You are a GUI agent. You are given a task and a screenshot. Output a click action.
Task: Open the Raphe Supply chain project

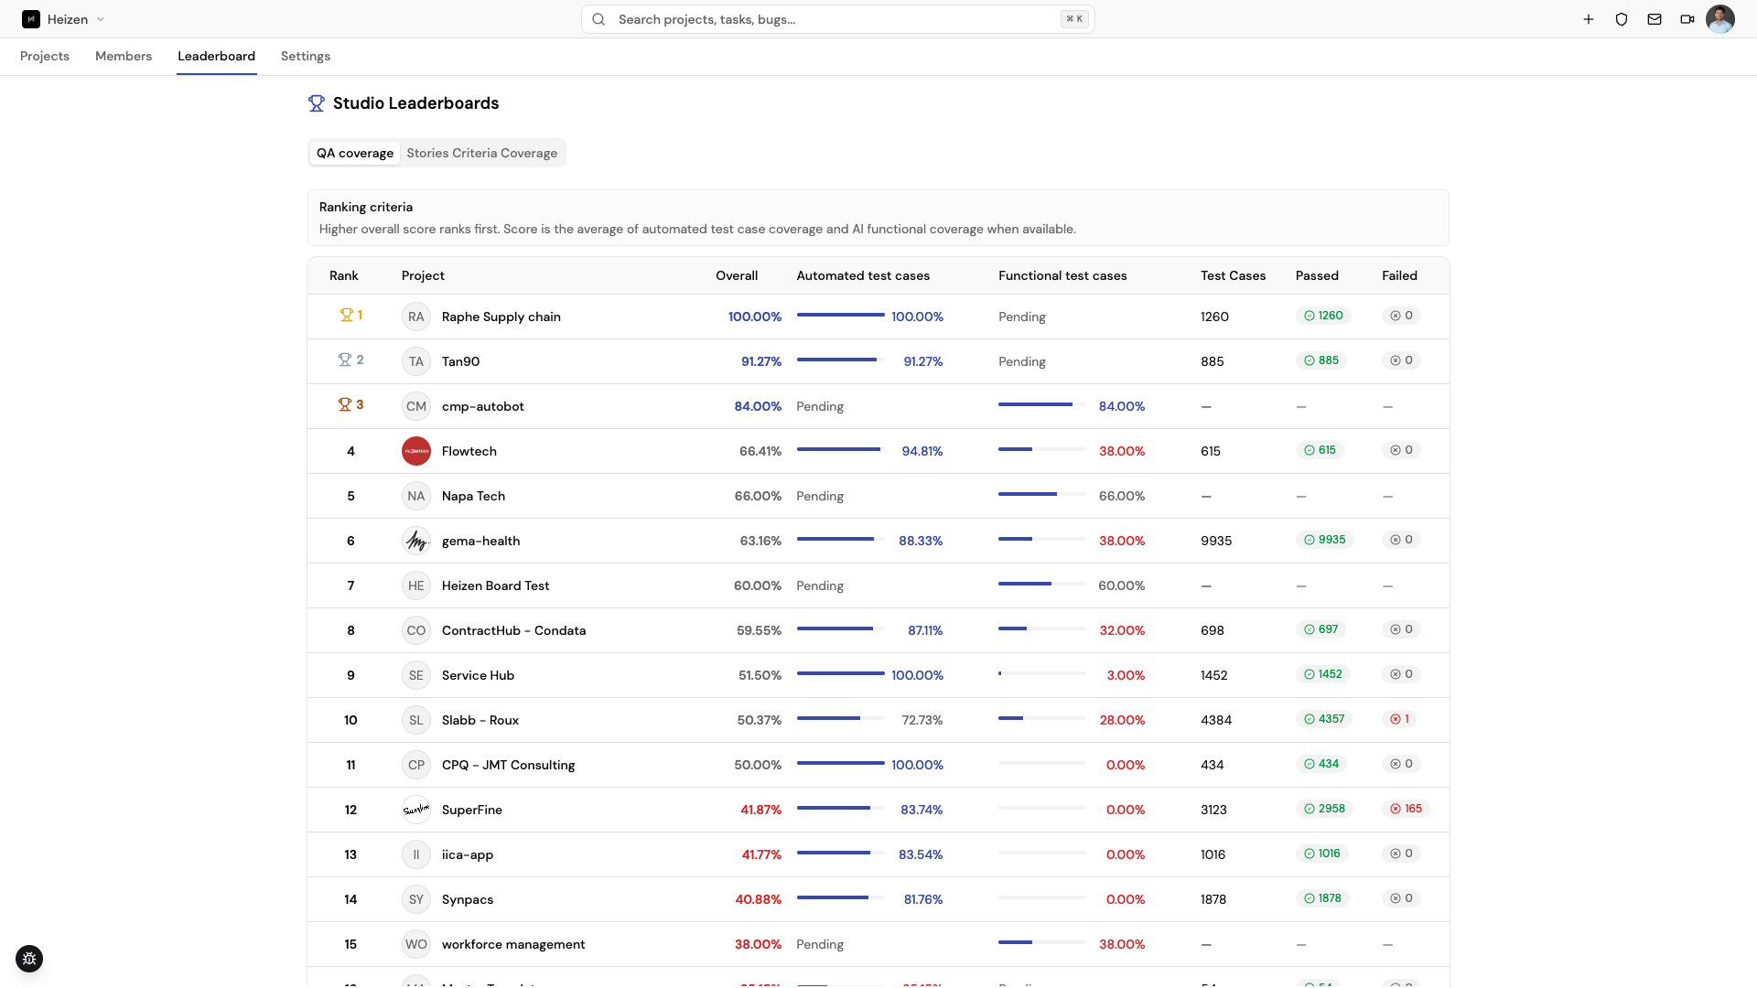[x=501, y=317]
